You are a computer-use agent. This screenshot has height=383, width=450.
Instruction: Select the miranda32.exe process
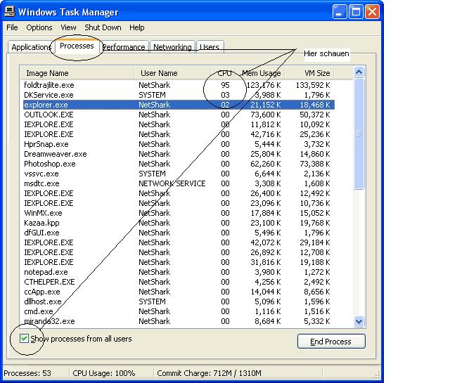point(179,321)
